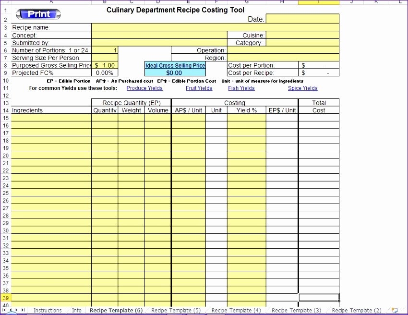
Task: Click the $0.00 ideal price cell
Action: pyautogui.click(x=175, y=73)
